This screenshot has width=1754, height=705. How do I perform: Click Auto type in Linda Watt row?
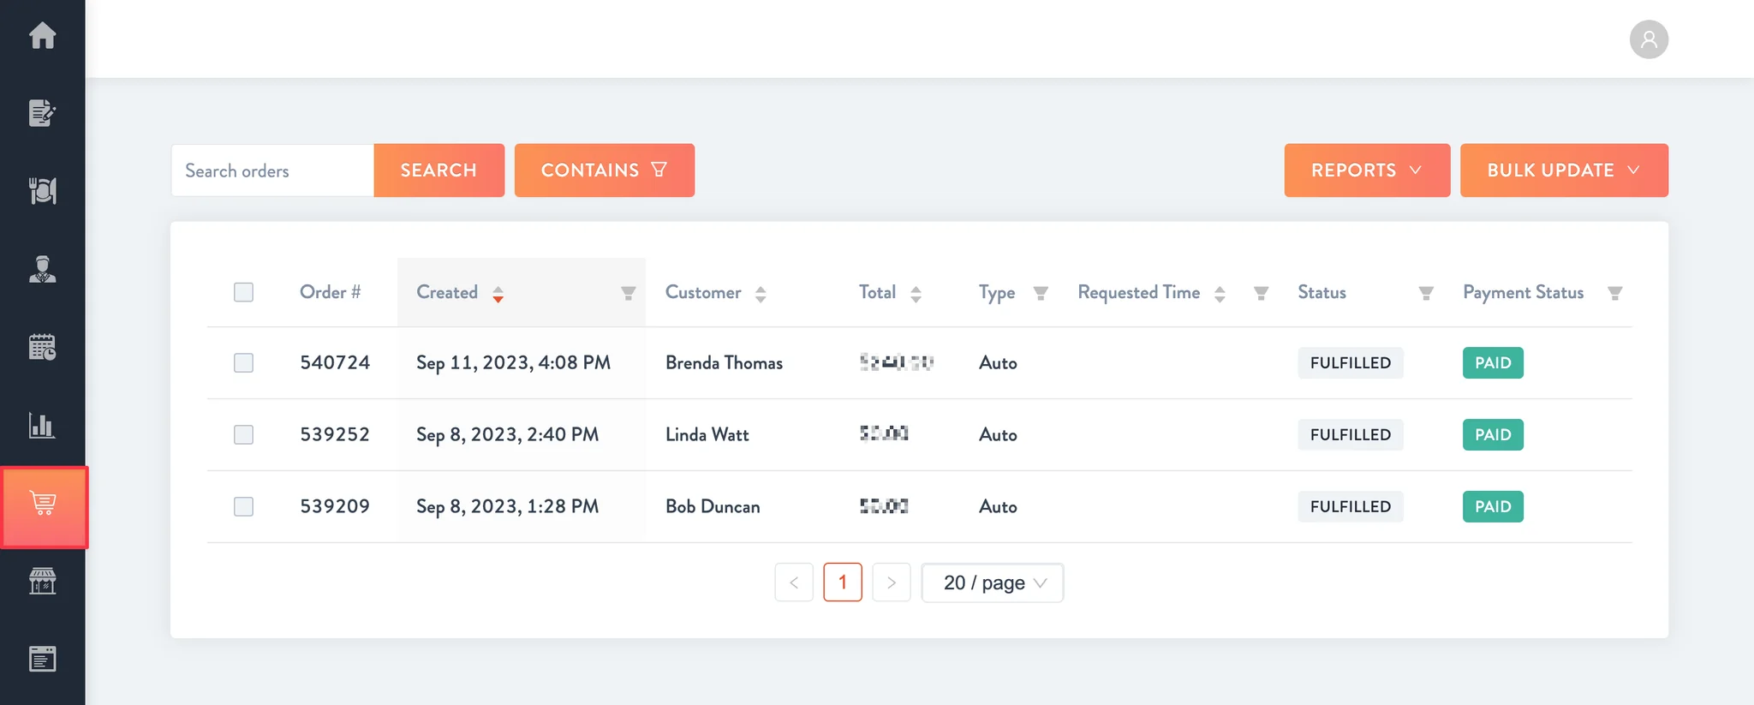(x=998, y=434)
